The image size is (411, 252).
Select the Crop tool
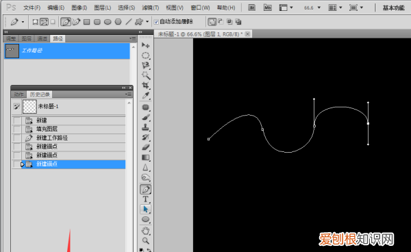[x=145, y=86]
